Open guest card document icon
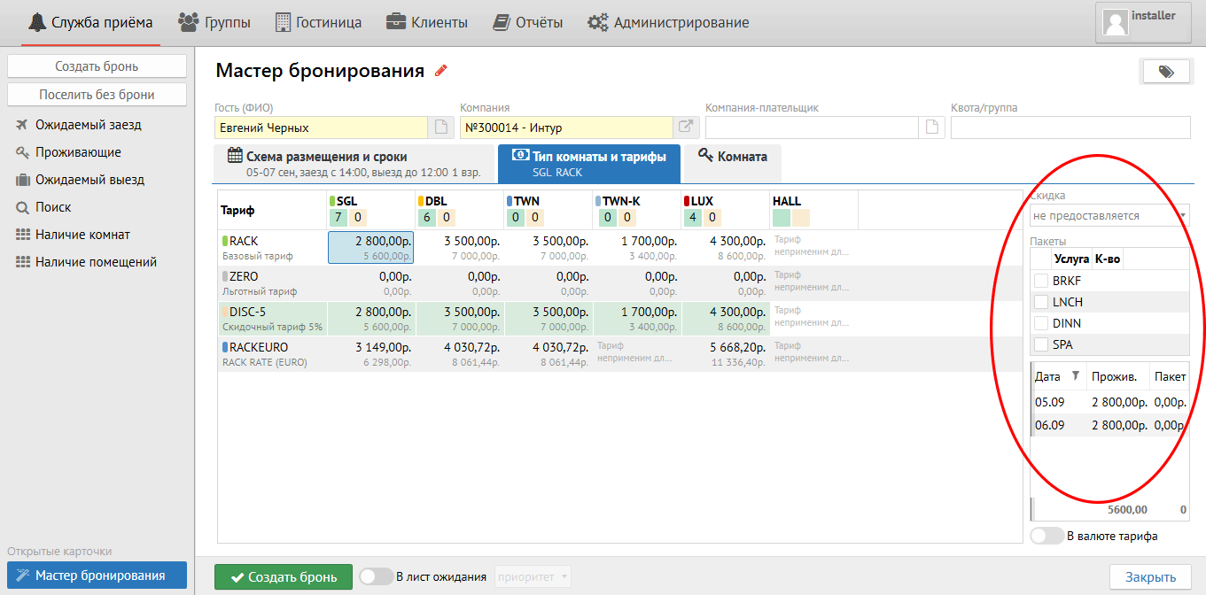 [x=440, y=127]
